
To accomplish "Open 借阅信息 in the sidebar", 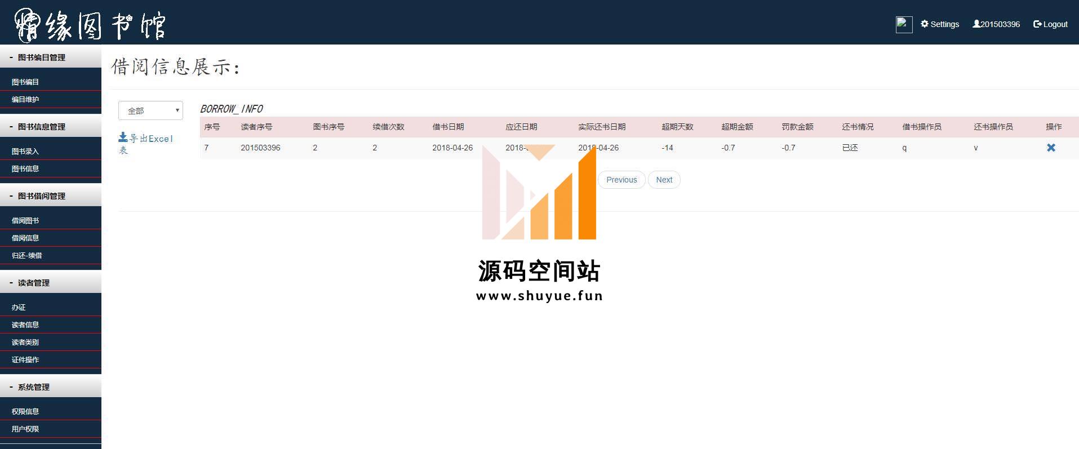I will pos(25,238).
